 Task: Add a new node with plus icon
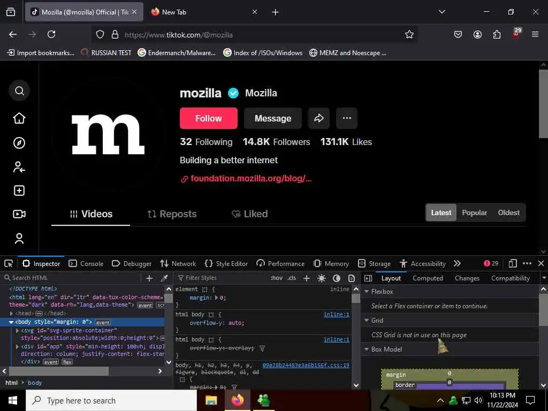pos(149,278)
